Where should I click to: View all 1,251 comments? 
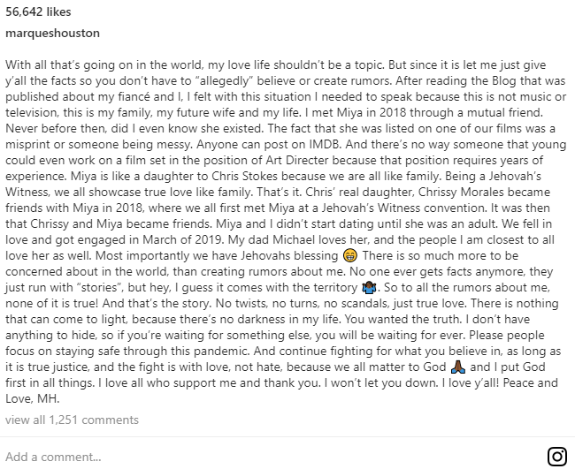pyautogui.click(x=72, y=420)
